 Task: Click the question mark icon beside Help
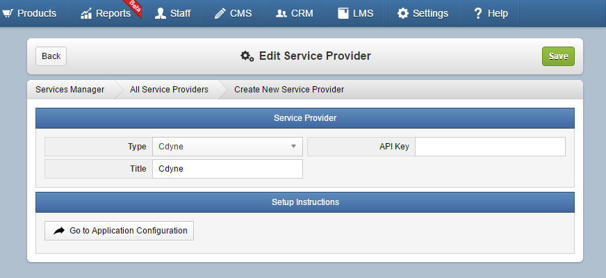click(478, 13)
